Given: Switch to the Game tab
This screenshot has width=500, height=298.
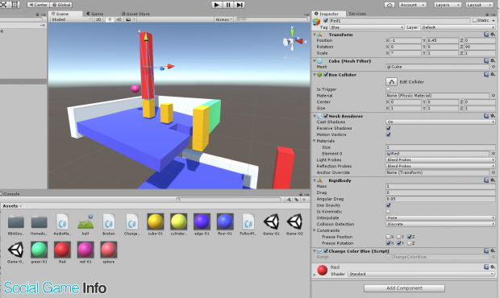Looking at the screenshot, I should click(95, 14).
